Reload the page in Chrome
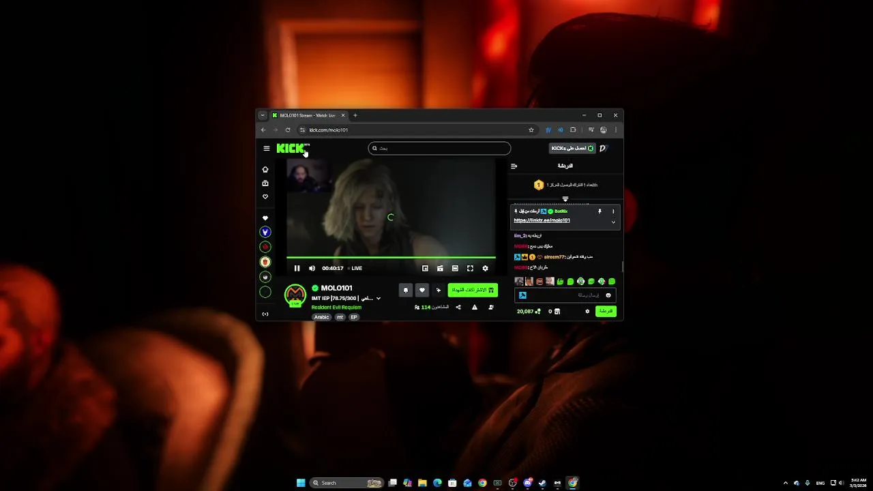This screenshot has width=873, height=491. (x=288, y=130)
